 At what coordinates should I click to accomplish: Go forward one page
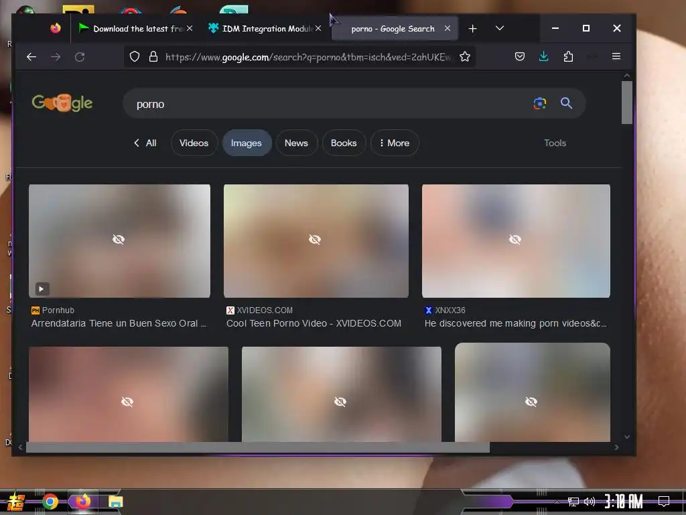(56, 57)
